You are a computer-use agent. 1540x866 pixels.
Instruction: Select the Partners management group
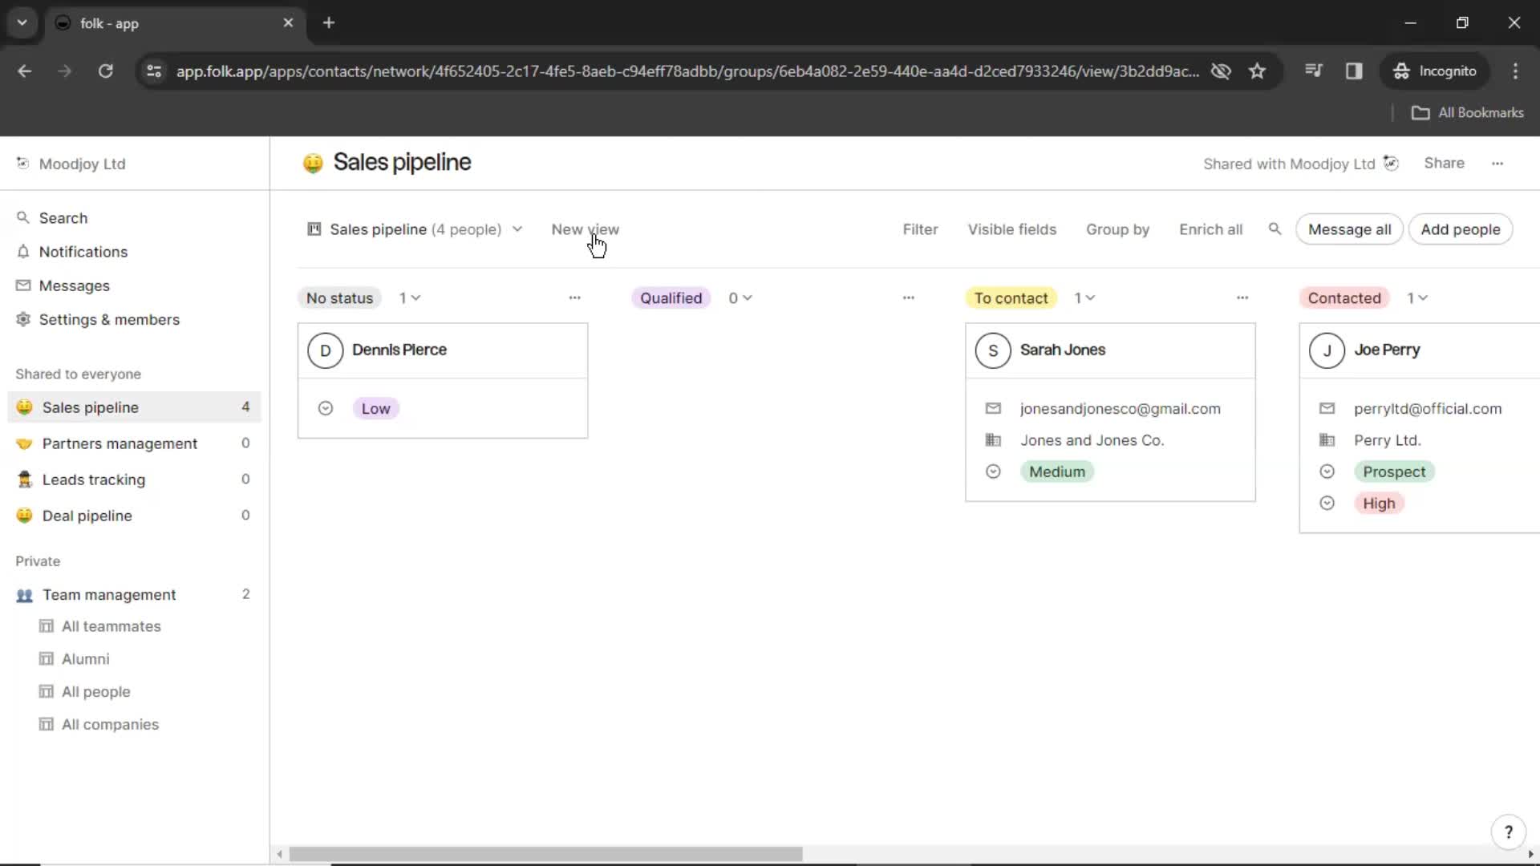pos(120,443)
